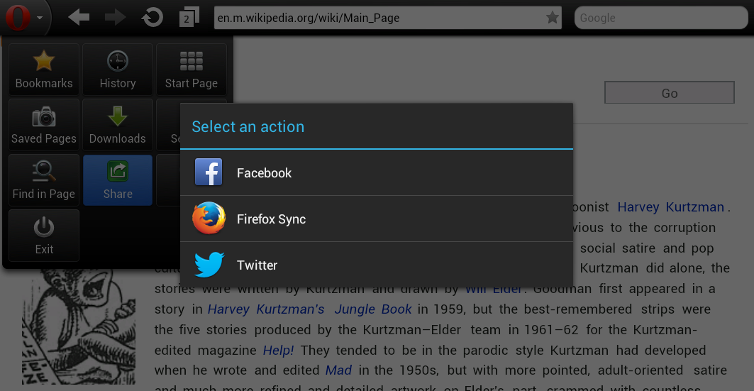Go forward with the forward arrow

pyautogui.click(x=116, y=18)
